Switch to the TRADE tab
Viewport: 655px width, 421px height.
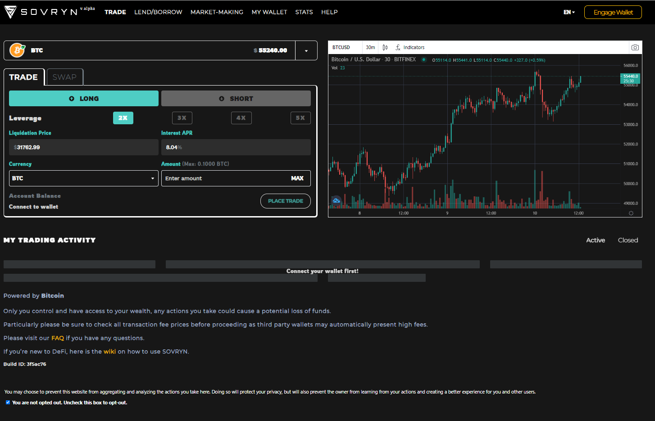(24, 77)
